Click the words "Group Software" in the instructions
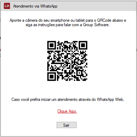 click(x=96, y=25)
